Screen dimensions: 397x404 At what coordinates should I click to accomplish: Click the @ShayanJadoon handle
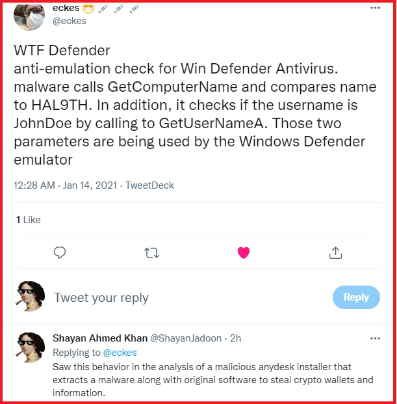[x=186, y=338]
